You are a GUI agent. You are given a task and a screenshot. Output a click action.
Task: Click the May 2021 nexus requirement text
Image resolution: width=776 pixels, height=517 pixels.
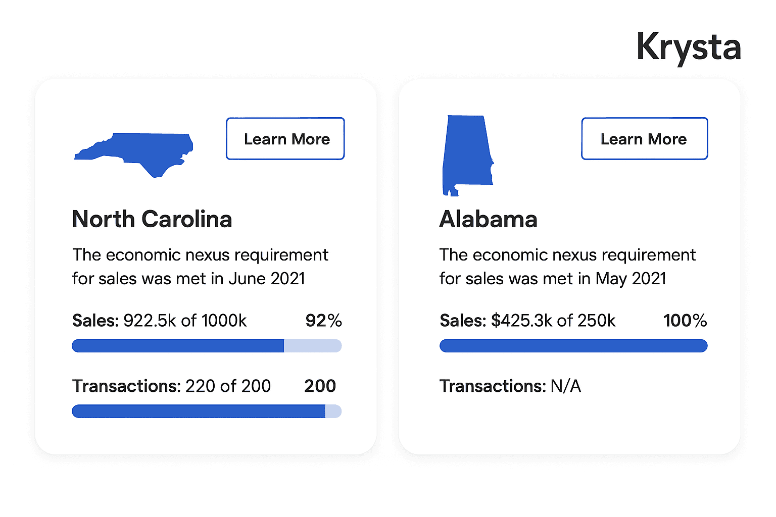[x=567, y=267]
